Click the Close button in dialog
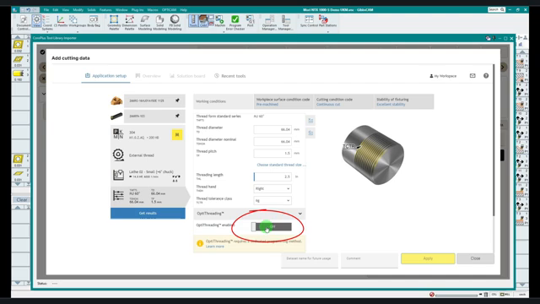The height and width of the screenshot is (304, 540). tap(475, 258)
